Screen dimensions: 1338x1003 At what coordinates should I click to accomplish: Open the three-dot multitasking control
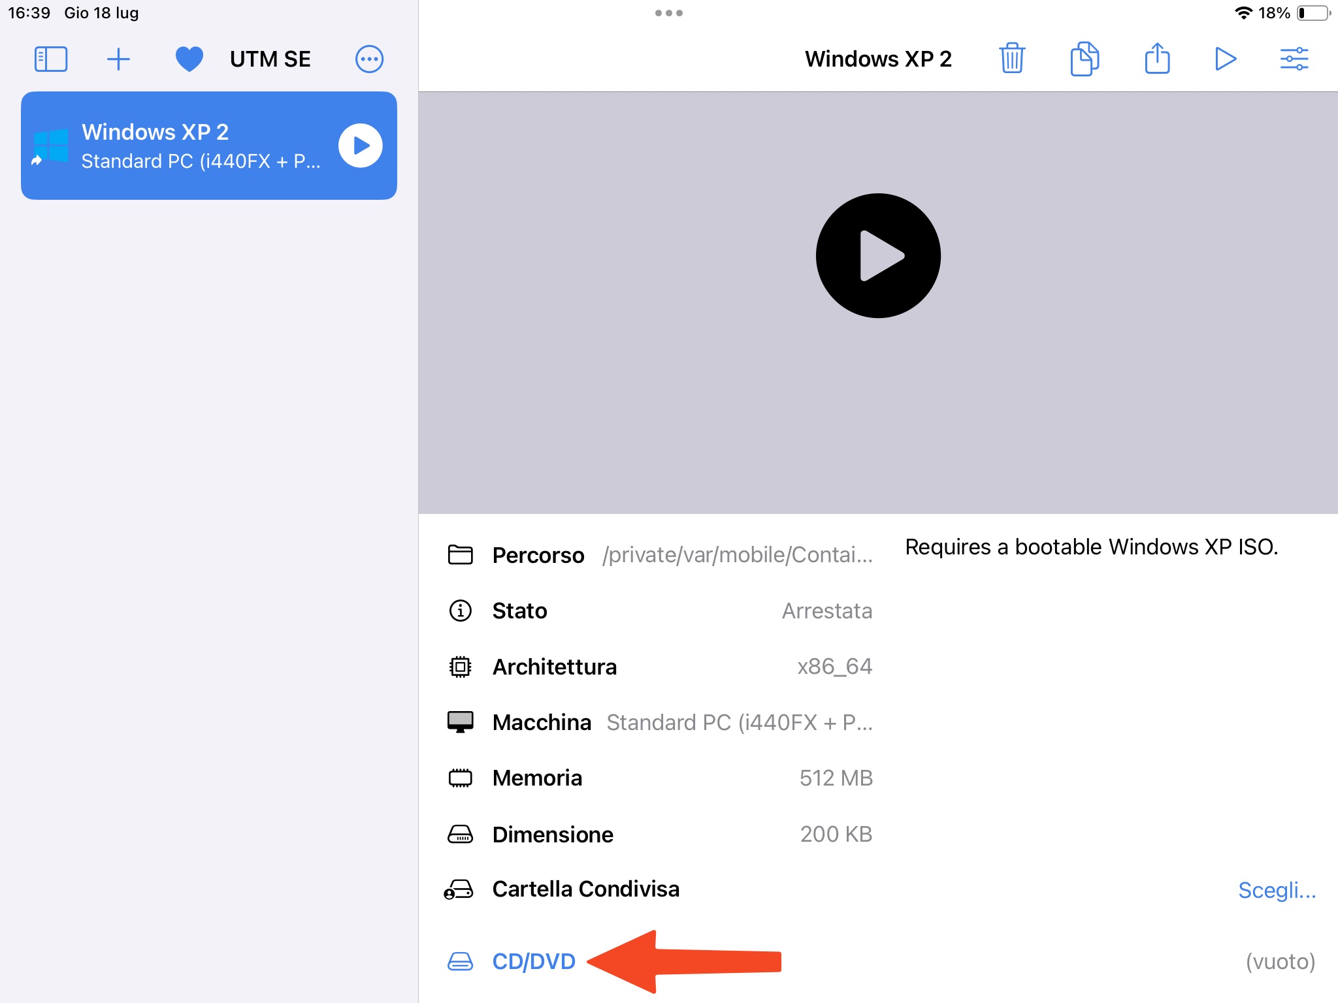tap(669, 13)
